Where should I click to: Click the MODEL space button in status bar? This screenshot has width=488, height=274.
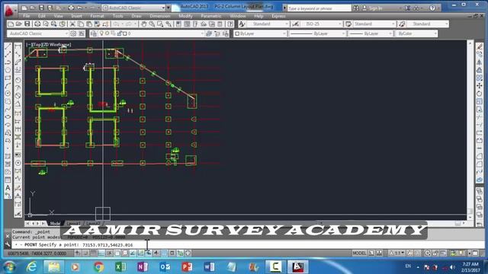tap(359, 253)
